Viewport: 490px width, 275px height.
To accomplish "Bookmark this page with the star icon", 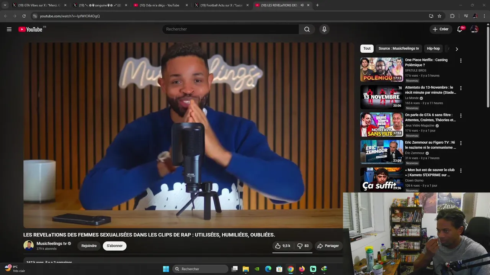I will (x=439, y=16).
